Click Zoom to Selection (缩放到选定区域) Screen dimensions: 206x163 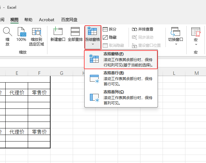click(37, 36)
